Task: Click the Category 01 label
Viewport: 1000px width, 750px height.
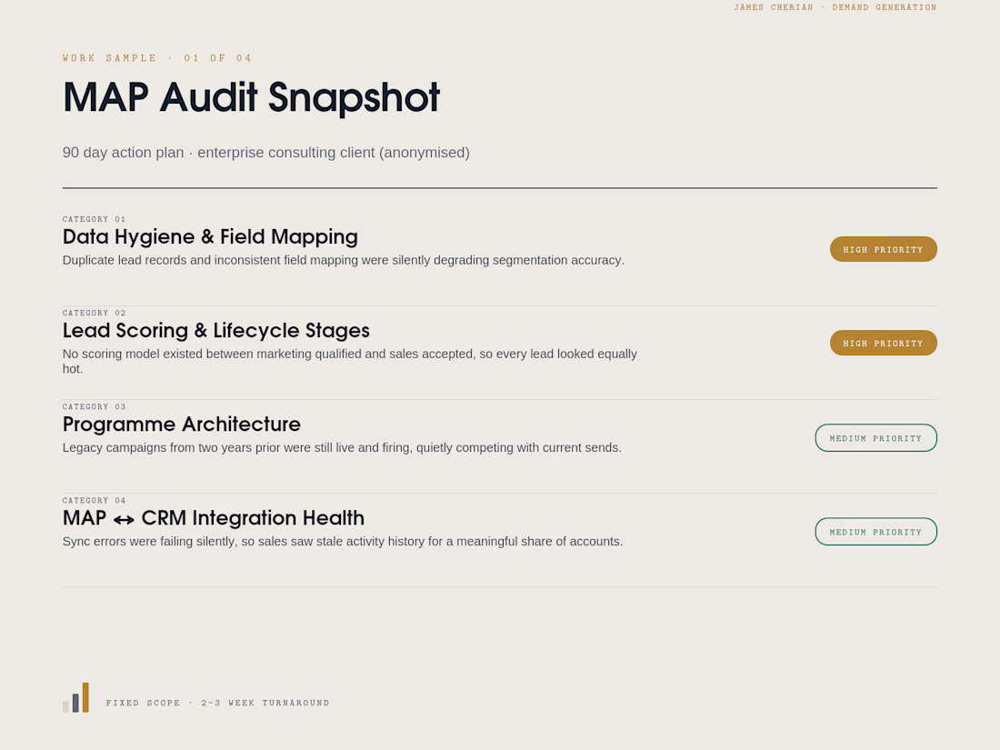Action: click(94, 219)
